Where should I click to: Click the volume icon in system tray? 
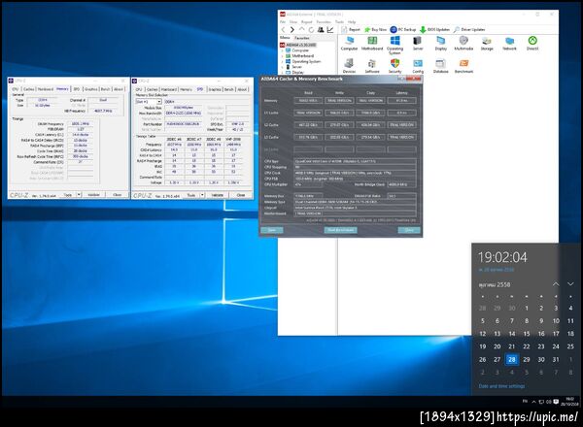(549, 402)
